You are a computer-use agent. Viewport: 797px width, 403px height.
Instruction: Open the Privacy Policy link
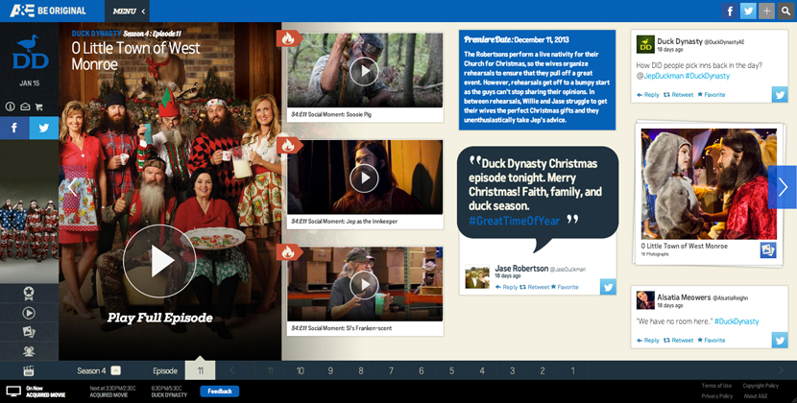coord(717,396)
